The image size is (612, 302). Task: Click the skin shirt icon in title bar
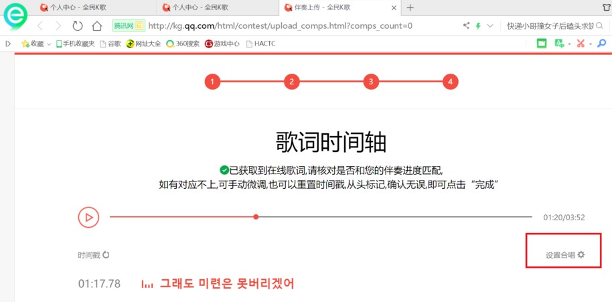607,7
